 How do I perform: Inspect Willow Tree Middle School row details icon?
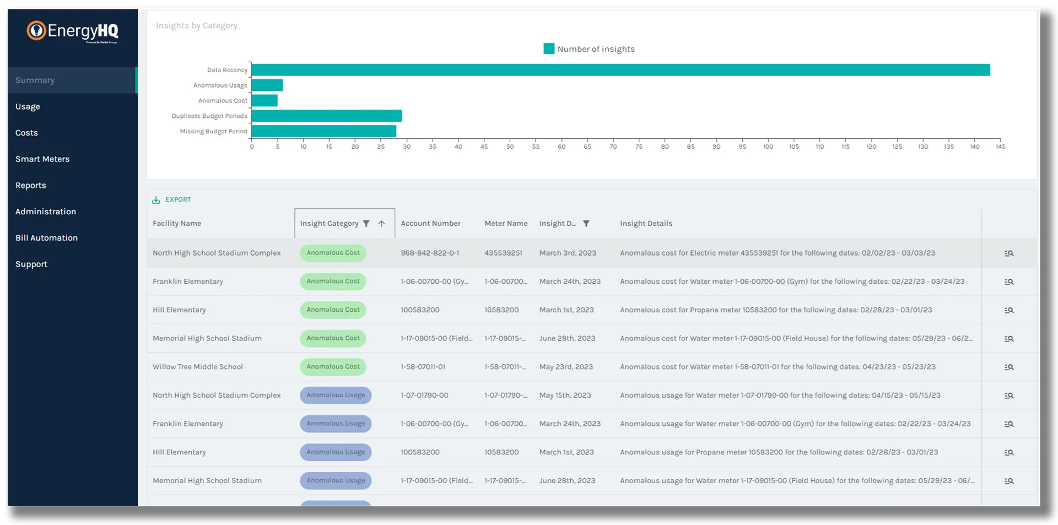(1008, 367)
